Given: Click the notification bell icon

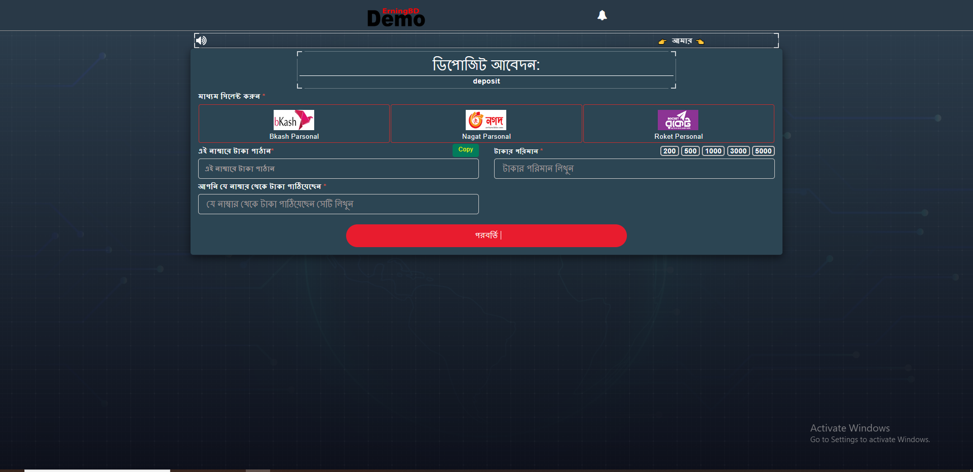Looking at the screenshot, I should pyautogui.click(x=602, y=15).
